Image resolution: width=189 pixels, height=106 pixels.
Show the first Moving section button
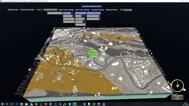tap(93, 16)
